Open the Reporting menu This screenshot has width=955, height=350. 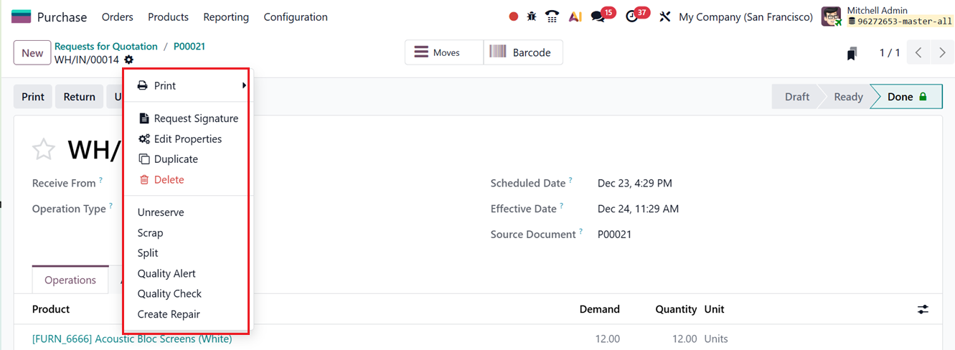[x=226, y=16]
